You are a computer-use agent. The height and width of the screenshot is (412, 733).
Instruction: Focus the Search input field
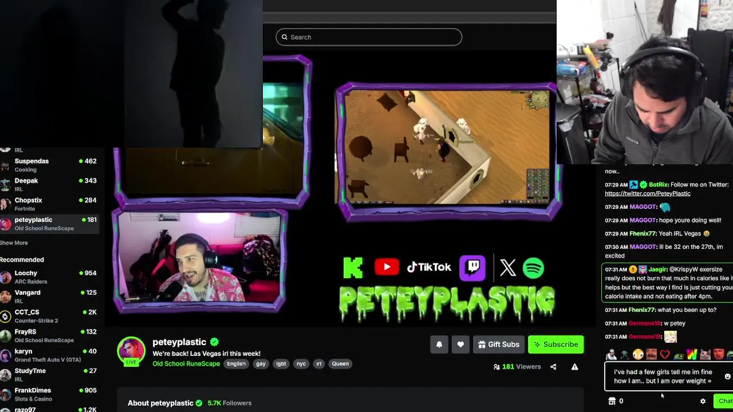[369, 37]
